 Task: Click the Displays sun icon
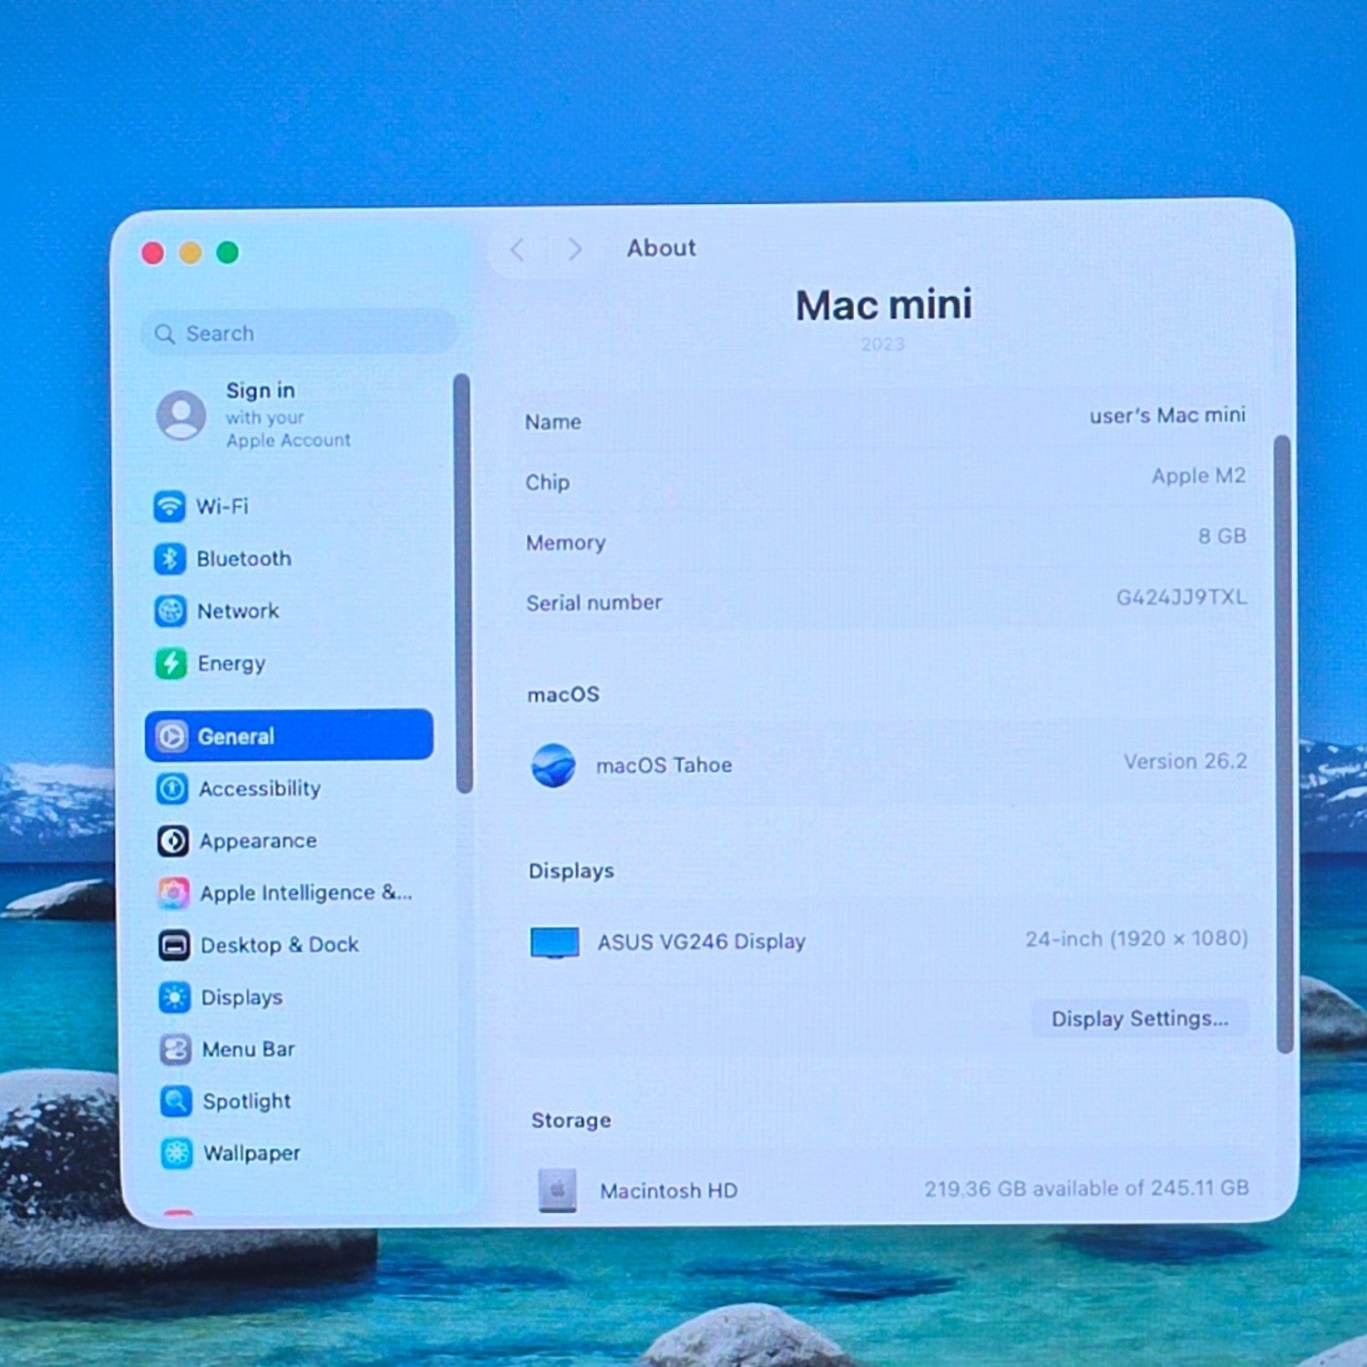(x=175, y=998)
